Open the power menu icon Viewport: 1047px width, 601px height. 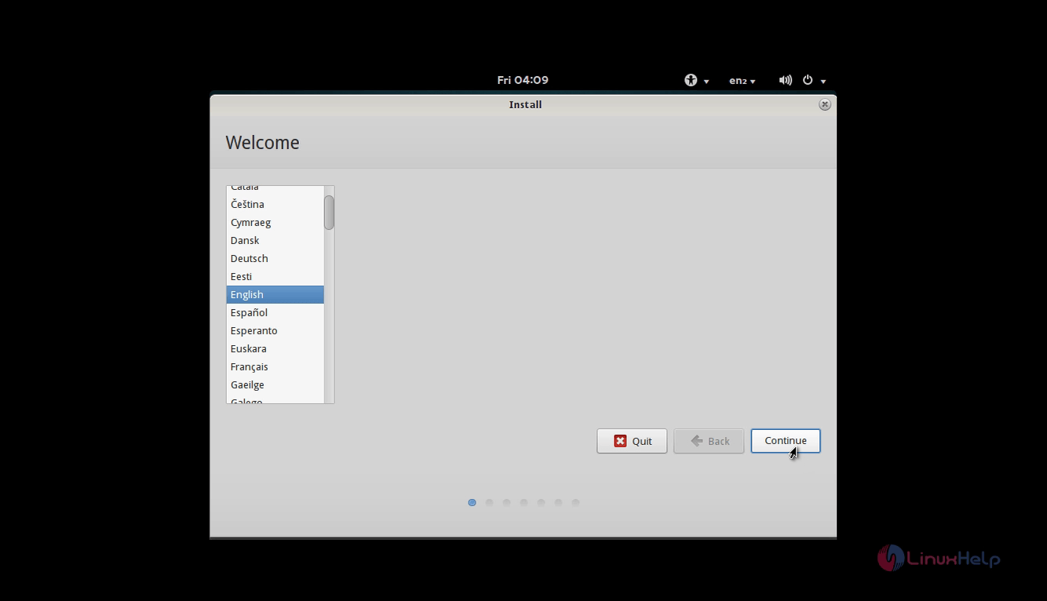point(808,80)
